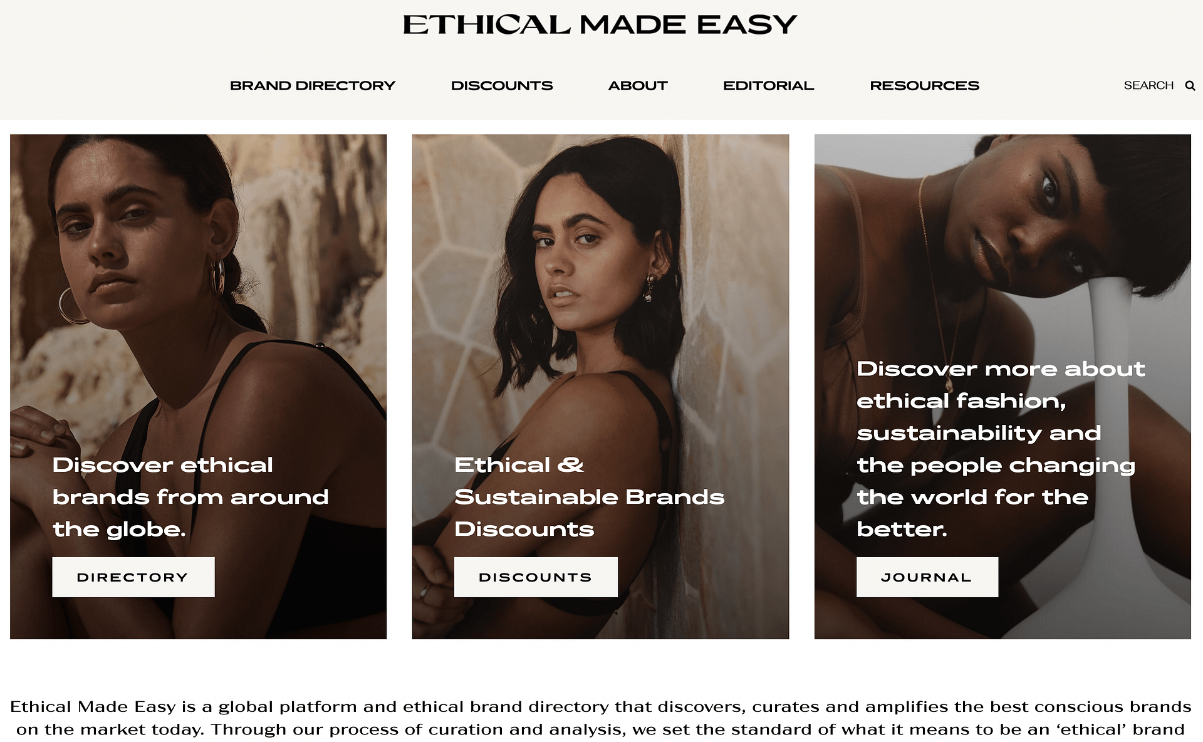
Task: Open the Resources menu
Action: click(924, 86)
